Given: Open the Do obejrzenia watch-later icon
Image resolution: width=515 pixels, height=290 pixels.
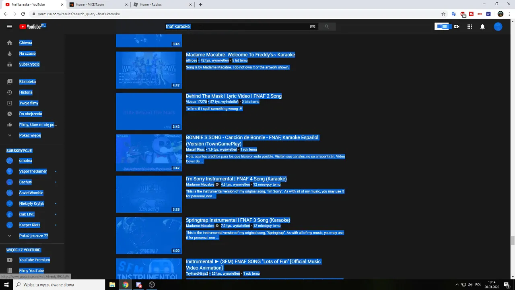Looking at the screenshot, I should point(10,114).
